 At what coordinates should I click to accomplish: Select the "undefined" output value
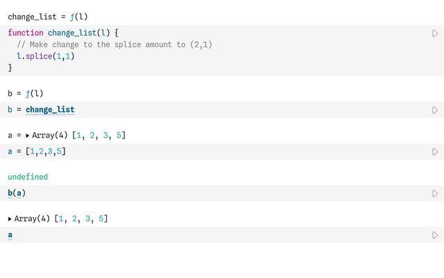point(28,177)
